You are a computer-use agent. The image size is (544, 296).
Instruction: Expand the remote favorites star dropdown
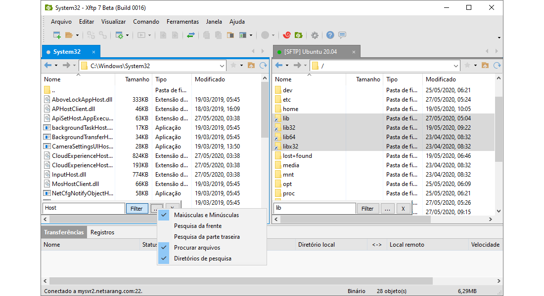(475, 66)
